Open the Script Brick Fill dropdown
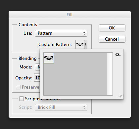 pyautogui.click(x=61, y=107)
